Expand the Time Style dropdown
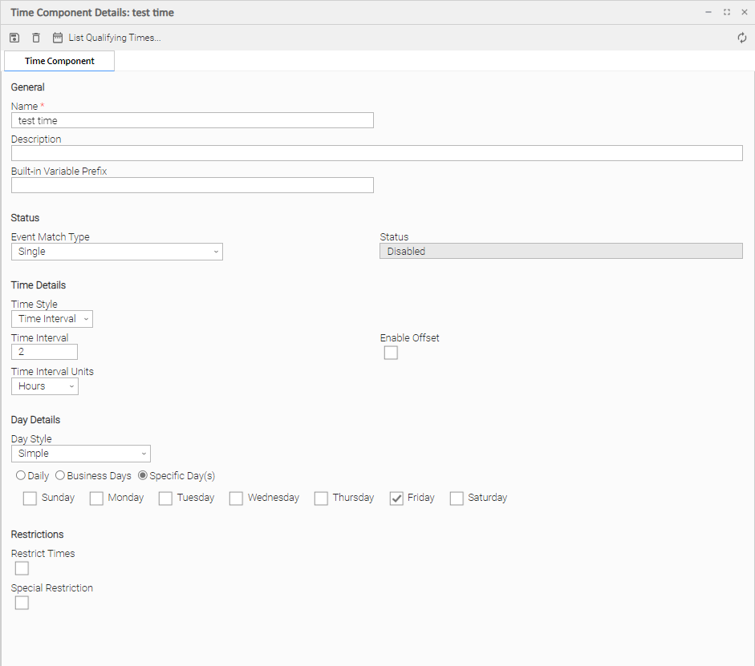This screenshot has height=666, width=755. click(52, 319)
